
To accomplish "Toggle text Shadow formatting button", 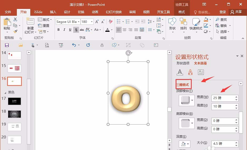I will [76, 30].
